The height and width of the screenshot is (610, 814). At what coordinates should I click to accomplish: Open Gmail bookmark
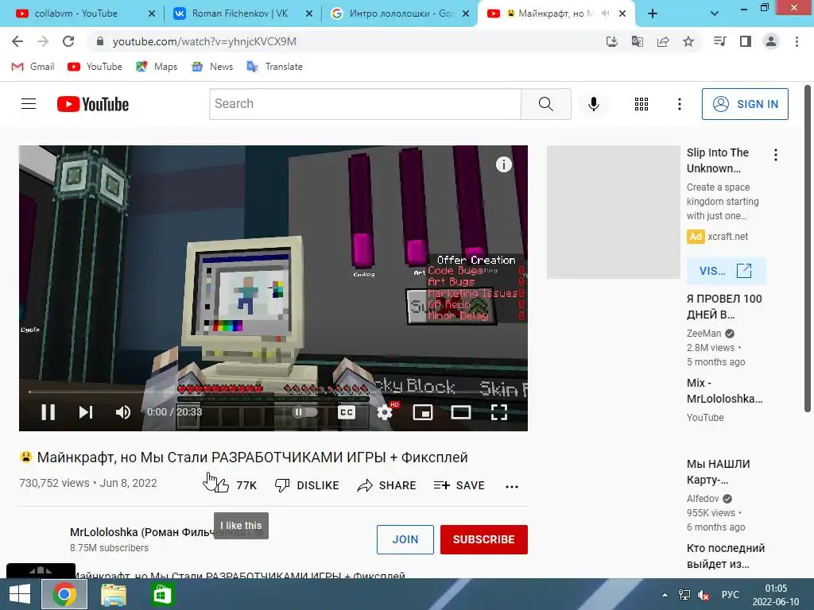[x=33, y=67]
